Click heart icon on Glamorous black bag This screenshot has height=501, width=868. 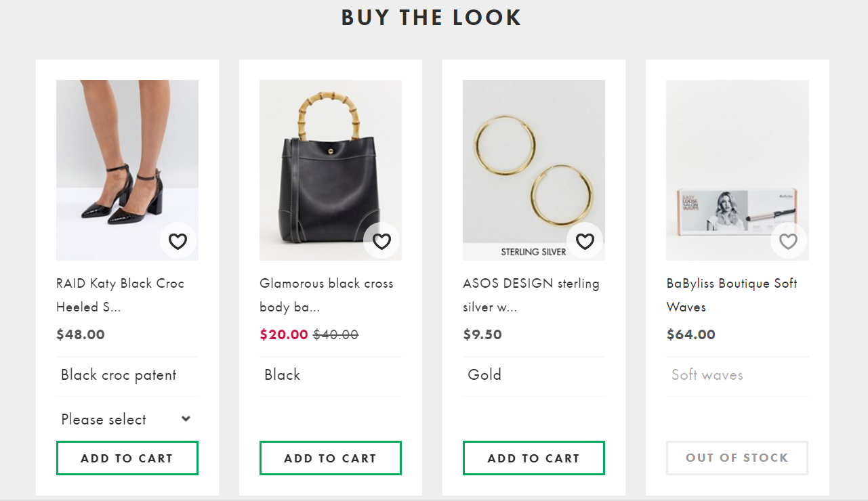(x=381, y=241)
